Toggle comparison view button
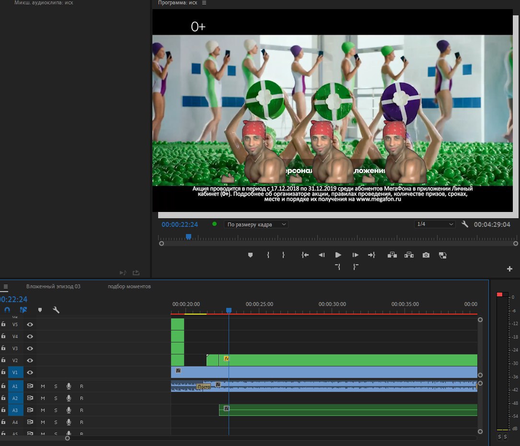The width and height of the screenshot is (520, 446). point(443,255)
